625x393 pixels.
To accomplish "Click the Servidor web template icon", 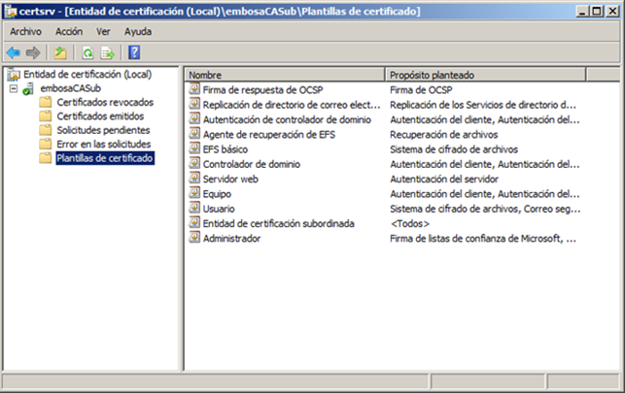I will point(194,179).
